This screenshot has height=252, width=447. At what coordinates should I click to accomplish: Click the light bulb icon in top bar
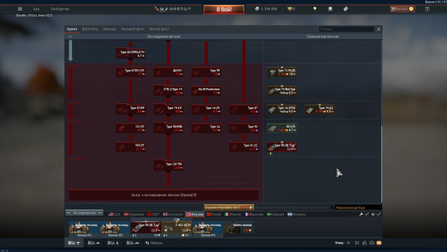point(315,9)
